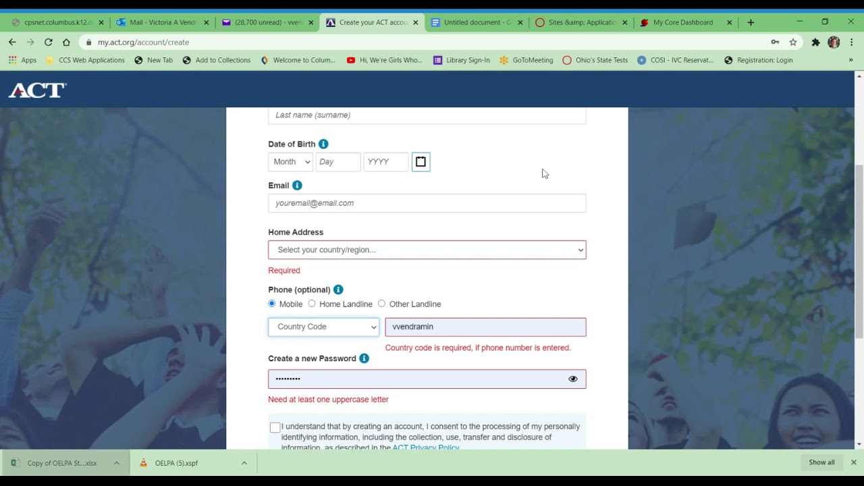Switch to Mail - Victoria A Vendramin tab
The width and height of the screenshot is (864, 486).
tap(163, 22)
